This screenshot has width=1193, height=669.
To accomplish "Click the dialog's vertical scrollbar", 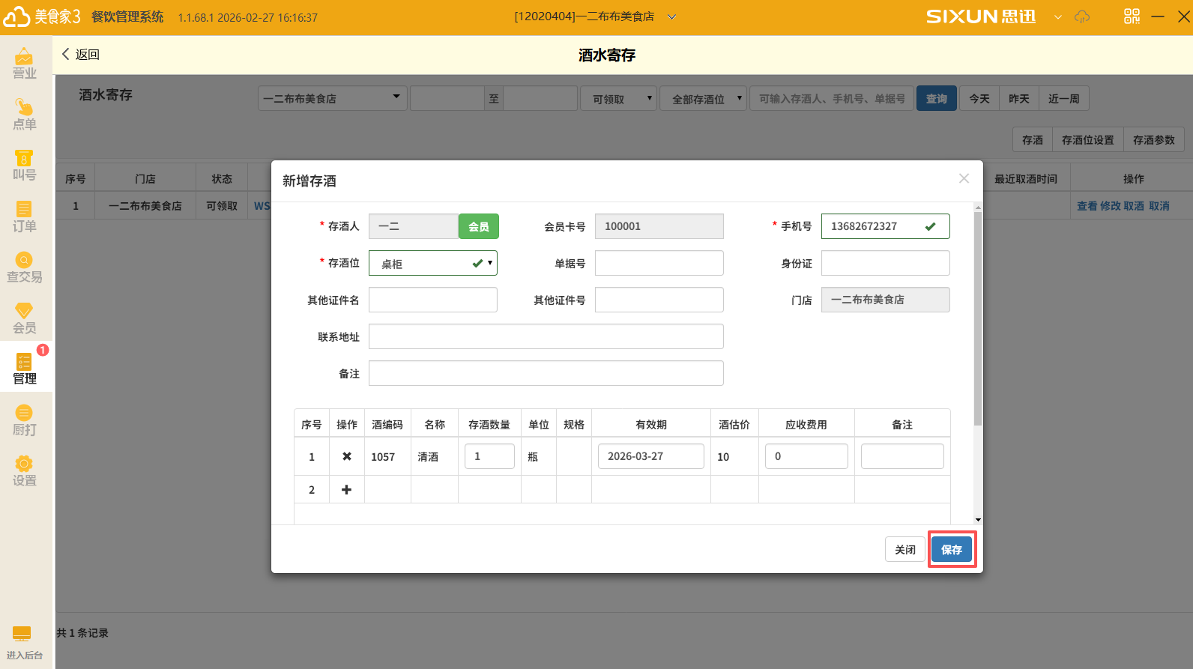I will [977, 318].
